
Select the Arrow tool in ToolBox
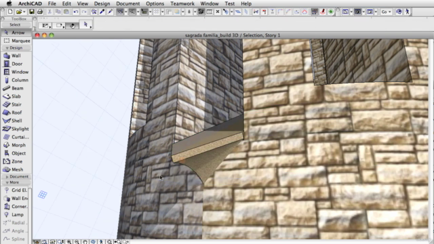tap(16, 33)
